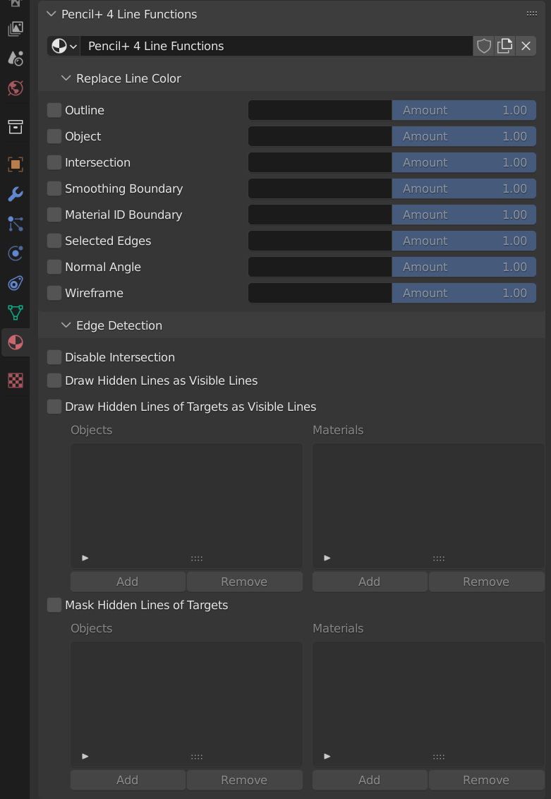Enable the Outline line function
The height and width of the screenshot is (799, 551).
tap(54, 110)
